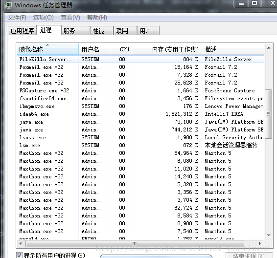Select Maxthon.exe process using 14,240 K
The height and width of the screenshot is (258, 277).
(x=140, y=176)
